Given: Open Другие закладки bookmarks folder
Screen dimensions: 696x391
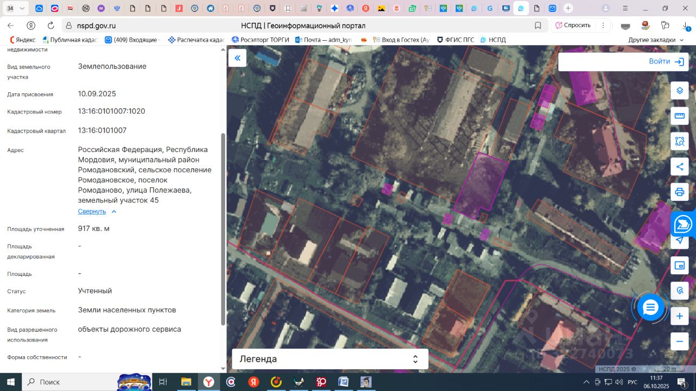Looking at the screenshot, I should (x=655, y=40).
